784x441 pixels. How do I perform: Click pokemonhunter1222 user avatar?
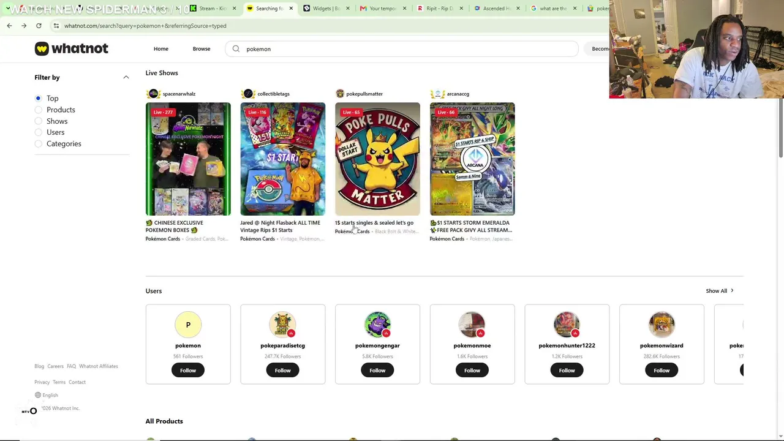[x=567, y=325]
